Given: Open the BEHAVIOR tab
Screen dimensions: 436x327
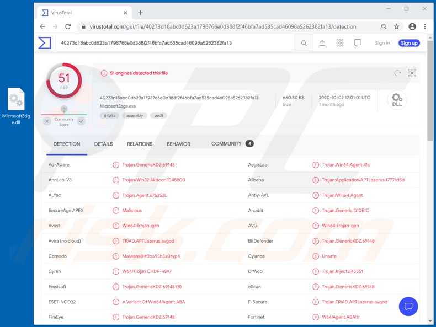Looking at the screenshot, I should click(x=178, y=144).
